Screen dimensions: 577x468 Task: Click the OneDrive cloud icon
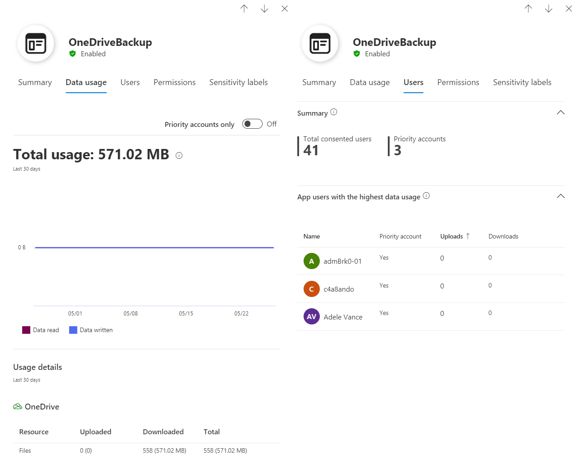click(x=18, y=407)
